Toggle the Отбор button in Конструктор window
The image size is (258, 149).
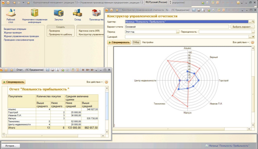pyautogui.click(x=136, y=42)
